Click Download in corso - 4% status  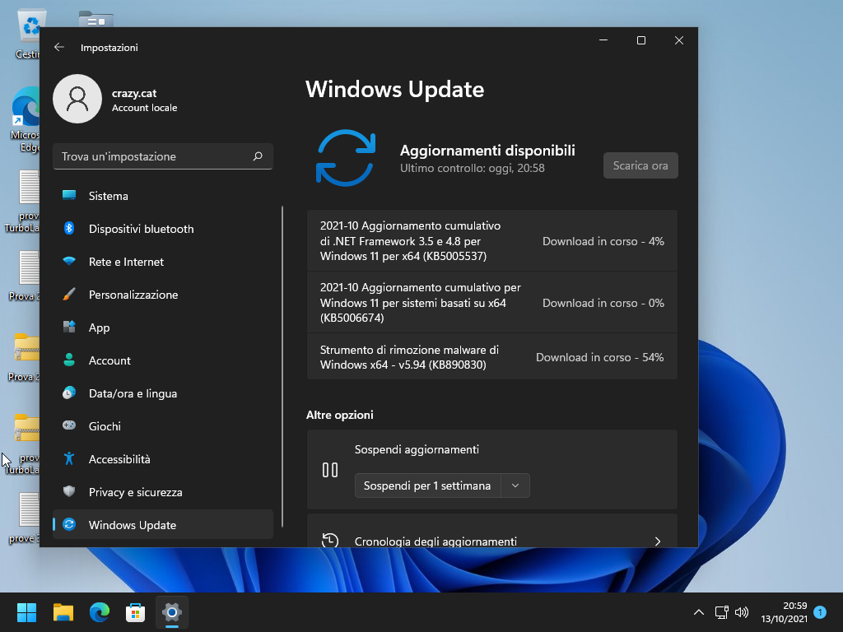point(603,241)
